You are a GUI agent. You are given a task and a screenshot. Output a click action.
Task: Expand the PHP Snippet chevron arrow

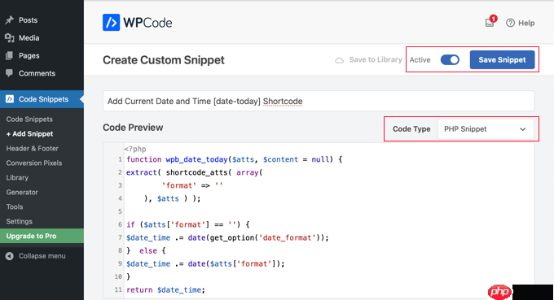click(522, 129)
